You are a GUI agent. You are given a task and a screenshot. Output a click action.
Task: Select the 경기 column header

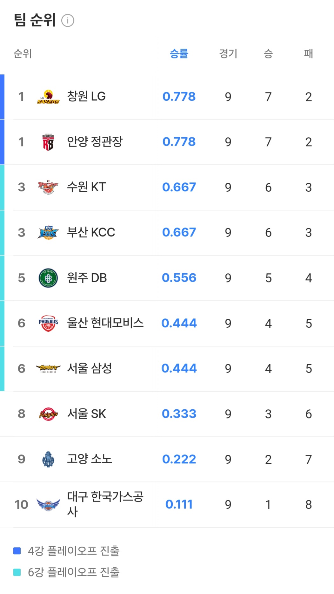click(x=228, y=53)
